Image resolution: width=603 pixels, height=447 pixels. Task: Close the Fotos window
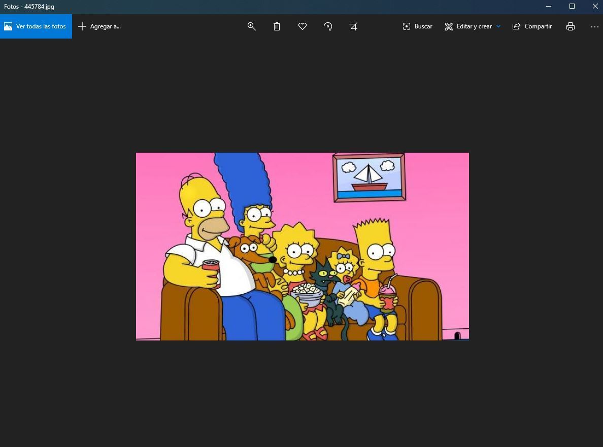point(595,7)
